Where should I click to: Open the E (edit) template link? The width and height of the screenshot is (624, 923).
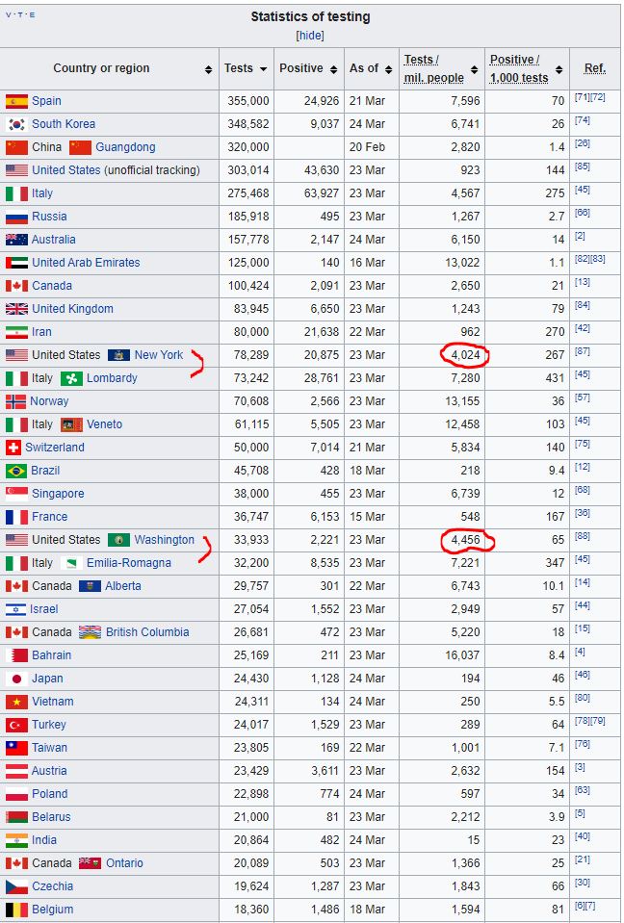click(x=32, y=14)
